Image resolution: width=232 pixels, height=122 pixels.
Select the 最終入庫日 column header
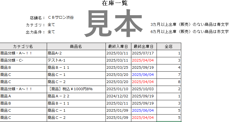(118, 46)
